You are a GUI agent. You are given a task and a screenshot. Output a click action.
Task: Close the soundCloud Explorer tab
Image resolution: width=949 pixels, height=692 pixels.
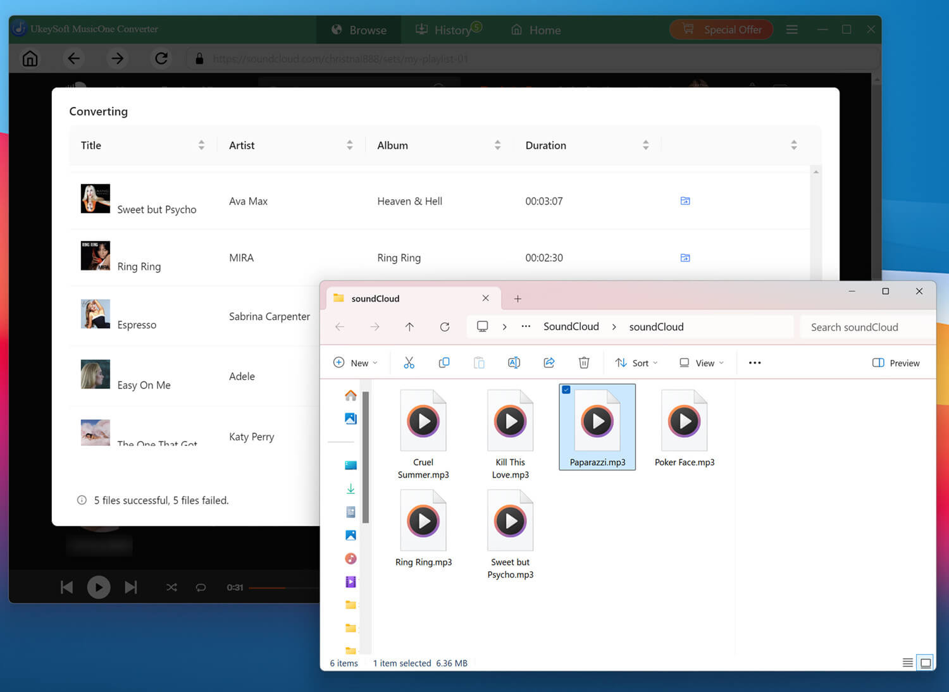485,299
